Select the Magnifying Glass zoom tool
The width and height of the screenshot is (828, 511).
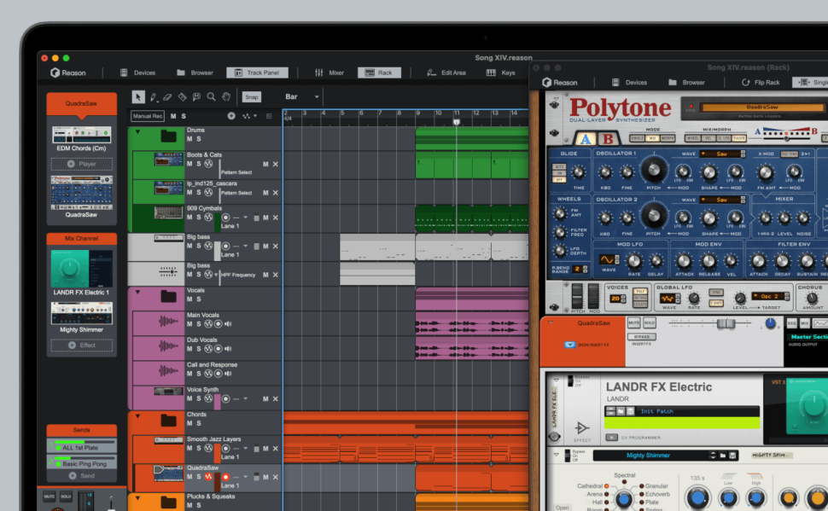pyautogui.click(x=211, y=97)
